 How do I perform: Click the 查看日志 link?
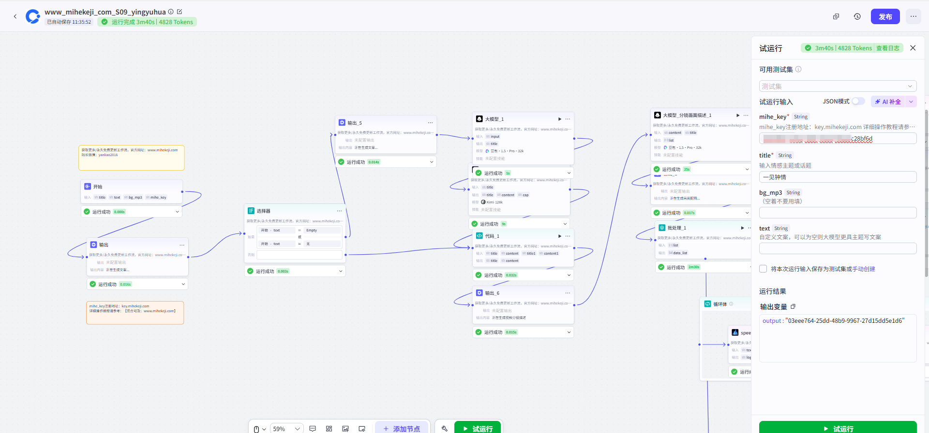(887, 48)
